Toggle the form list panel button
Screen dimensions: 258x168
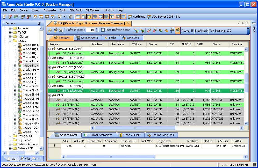[x=106, y=17]
